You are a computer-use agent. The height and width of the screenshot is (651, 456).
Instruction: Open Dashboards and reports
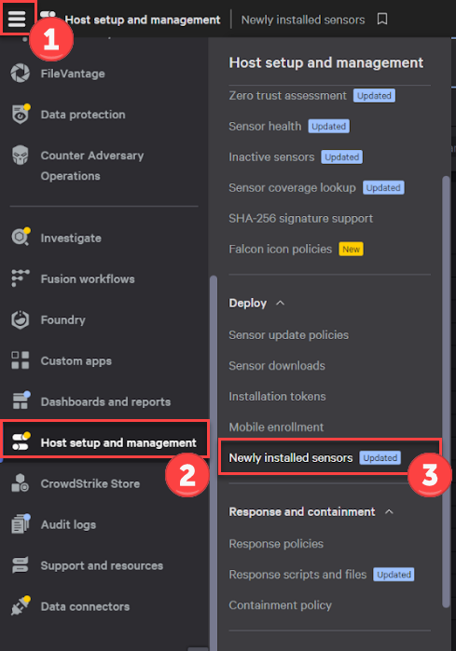(105, 402)
